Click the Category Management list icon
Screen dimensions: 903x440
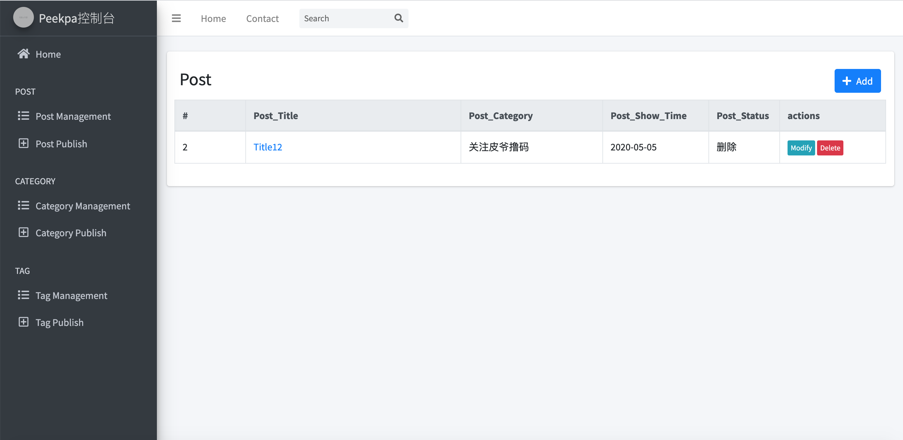24,206
